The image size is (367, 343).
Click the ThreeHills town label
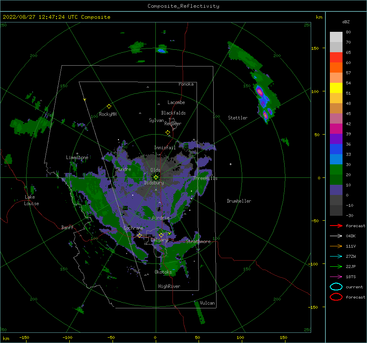[x=205, y=178]
